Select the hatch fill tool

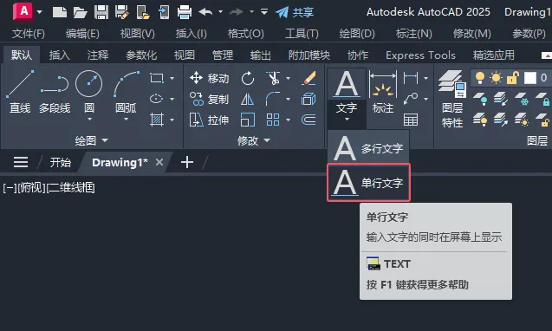click(157, 120)
